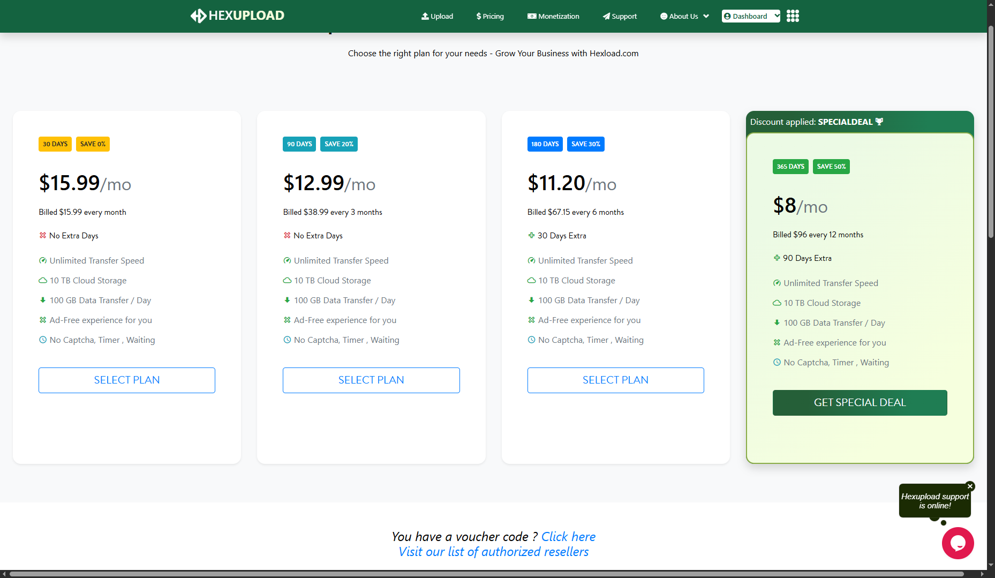Viewport: 995px width, 578px height.
Task: Click the horizontal scrollbar at the bottom
Action: 487,574
